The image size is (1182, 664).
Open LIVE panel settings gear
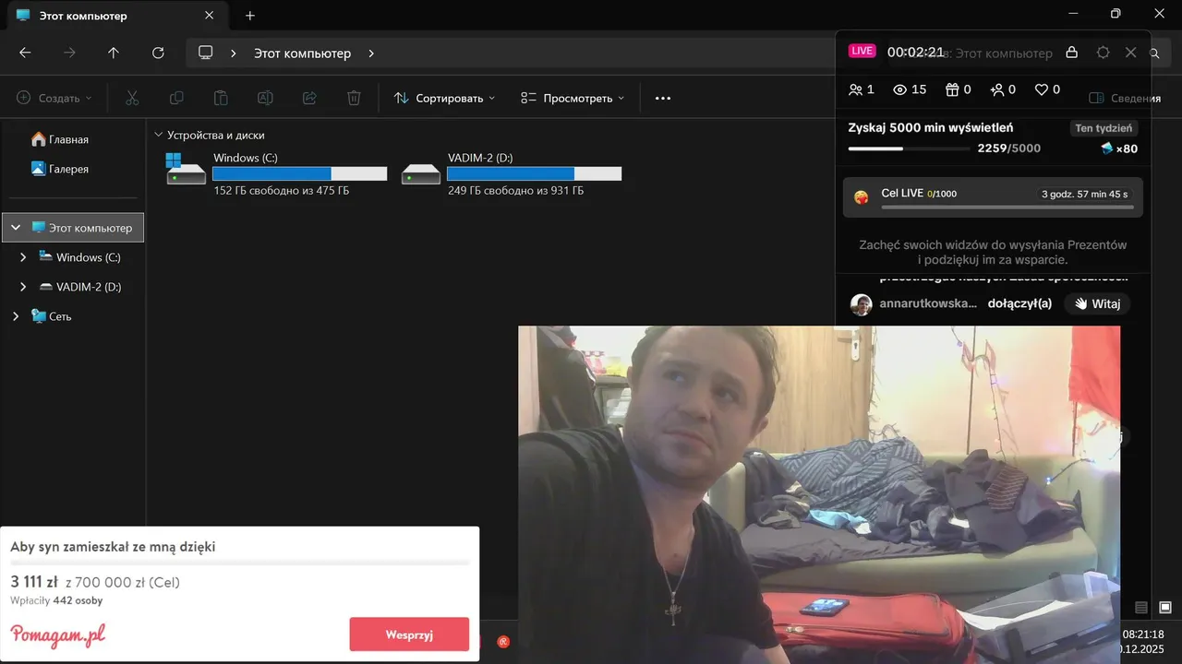[1103, 53]
